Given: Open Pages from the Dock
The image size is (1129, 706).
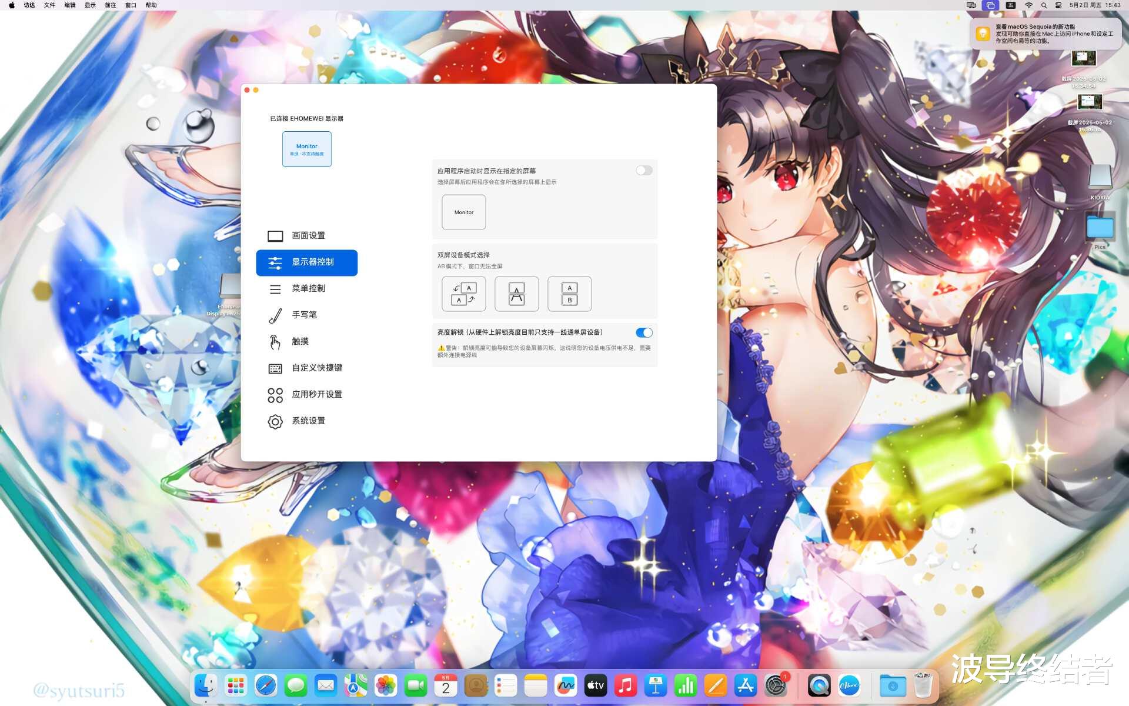Looking at the screenshot, I should pos(716,685).
